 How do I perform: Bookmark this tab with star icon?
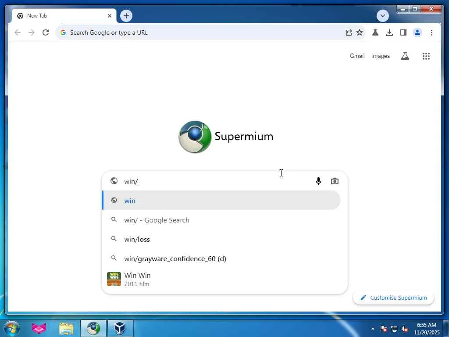tap(360, 32)
